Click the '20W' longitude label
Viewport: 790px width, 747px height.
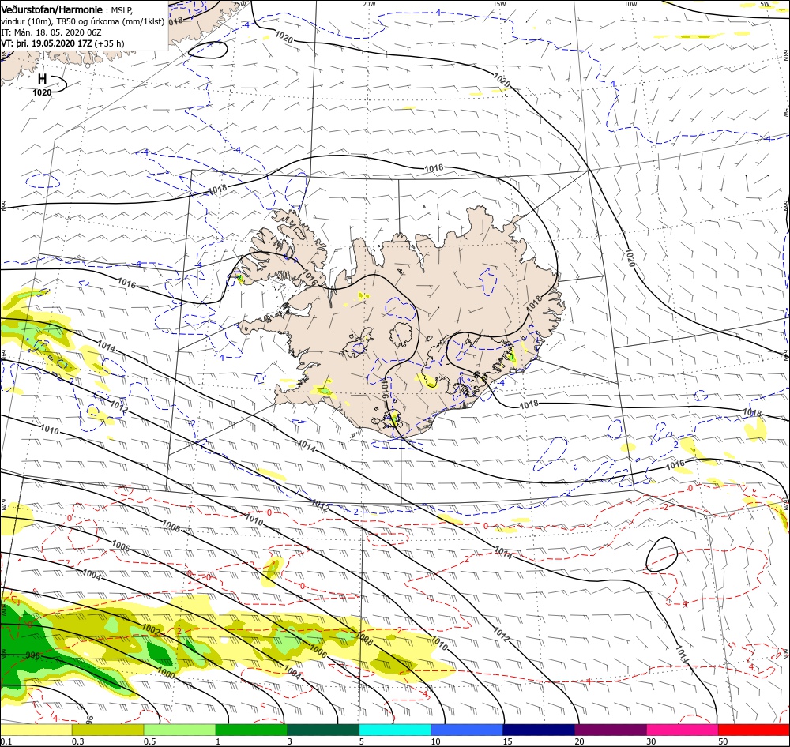pyautogui.click(x=369, y=4)
